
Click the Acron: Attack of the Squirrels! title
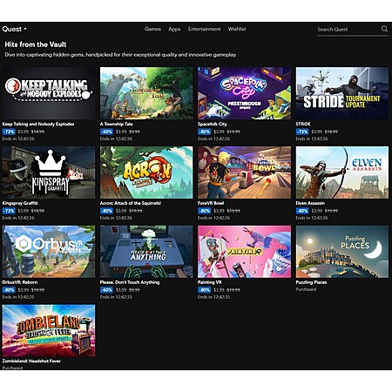[x=131, y=203]
